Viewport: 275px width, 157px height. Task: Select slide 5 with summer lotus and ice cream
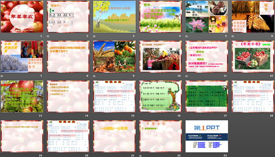coord(207,17)
